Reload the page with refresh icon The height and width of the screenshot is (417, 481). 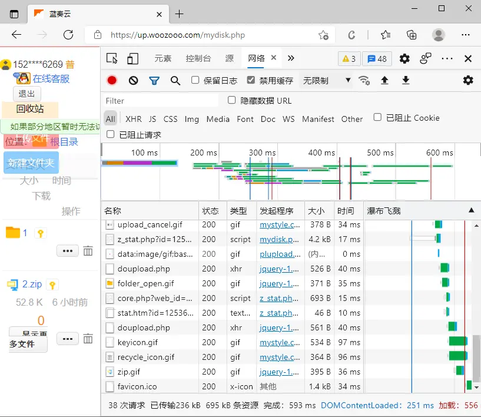point(68,35)
